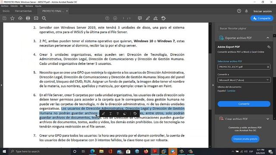Open the help question mark icon
Viewport: 276px width, 155px height.
239,11
